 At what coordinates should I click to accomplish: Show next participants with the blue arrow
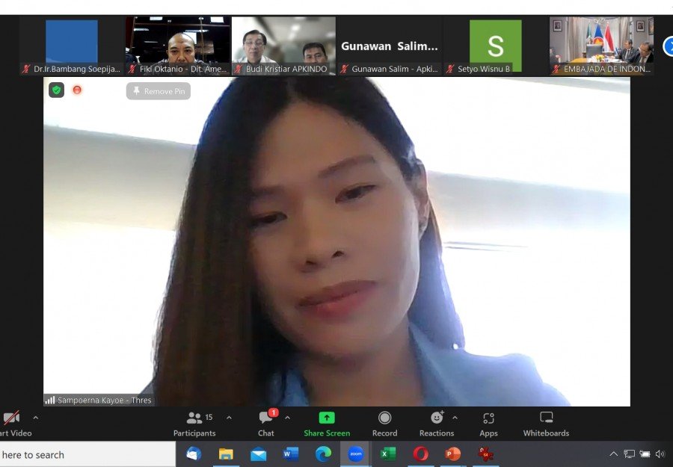(x=668, y=46)
